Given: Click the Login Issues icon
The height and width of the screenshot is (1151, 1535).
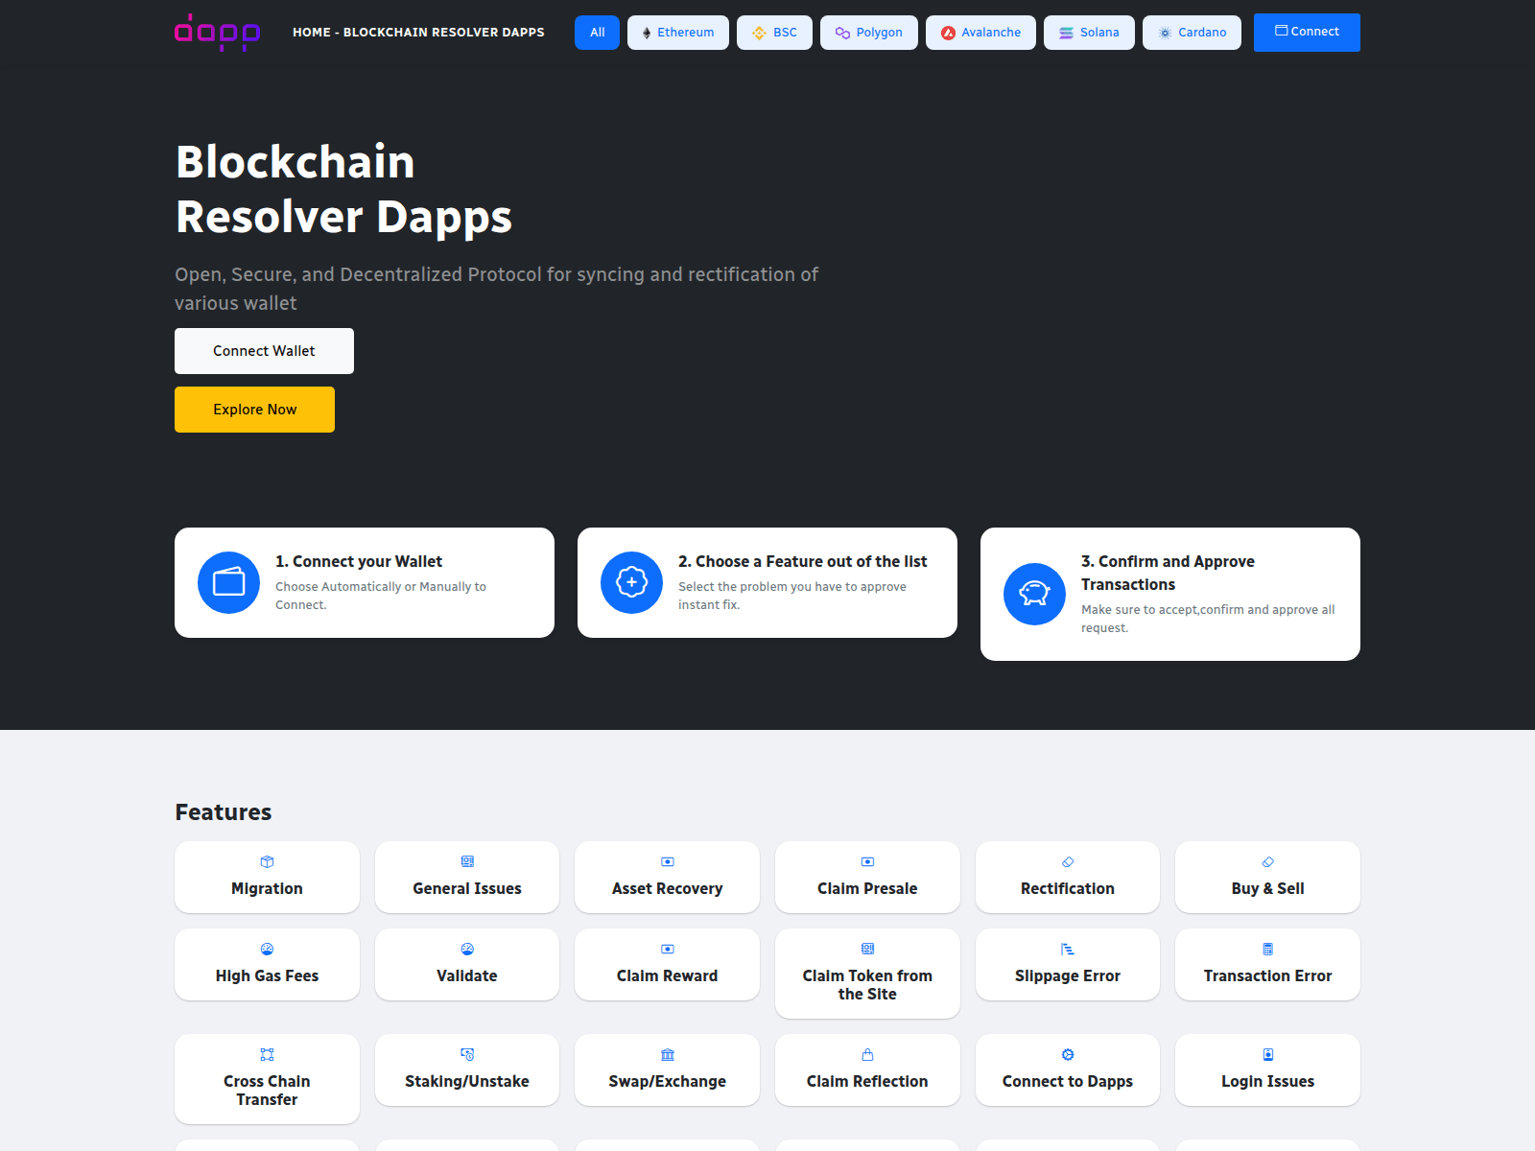Looking at the screenshot, I should point(1268,1054).
